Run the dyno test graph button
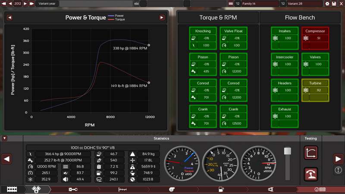The width and height of the screenshot is (345, 194). tap(311, 152)
